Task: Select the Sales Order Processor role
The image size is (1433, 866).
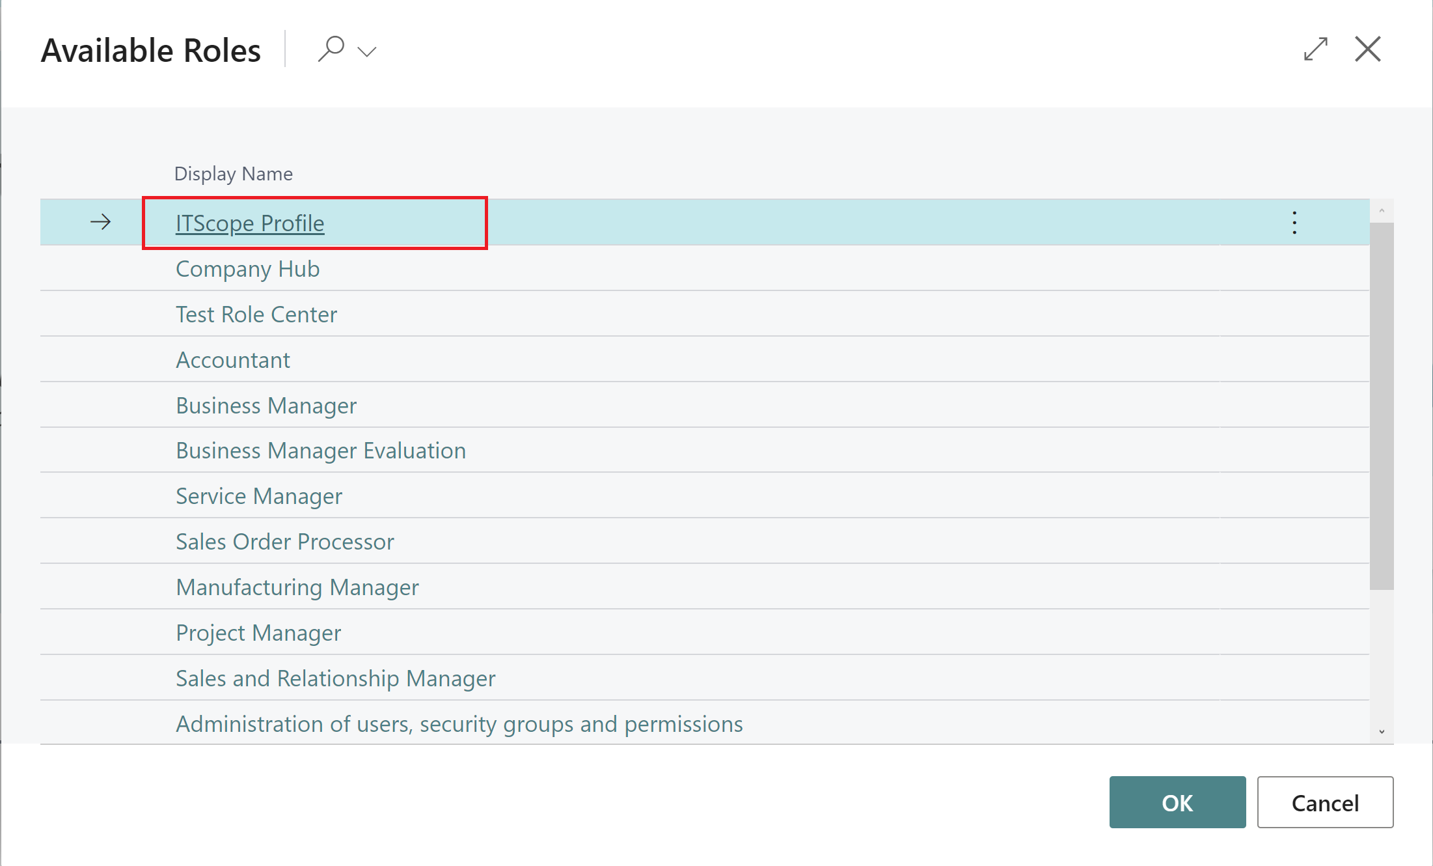Action: tap(284, 541)
